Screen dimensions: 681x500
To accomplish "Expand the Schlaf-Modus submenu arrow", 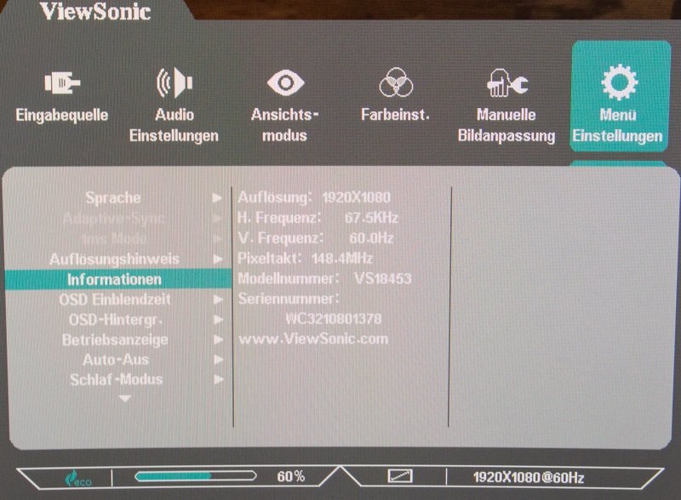I will coord(218,379).
